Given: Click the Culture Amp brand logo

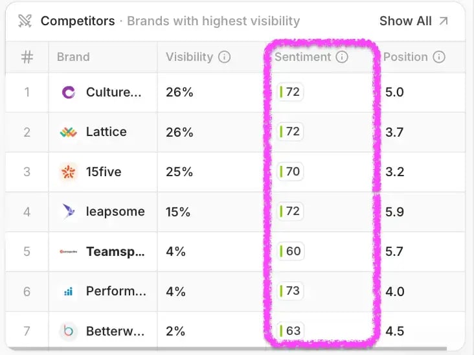Looking at the screenshot, I should pyautogui.click(x=68, y=92).
